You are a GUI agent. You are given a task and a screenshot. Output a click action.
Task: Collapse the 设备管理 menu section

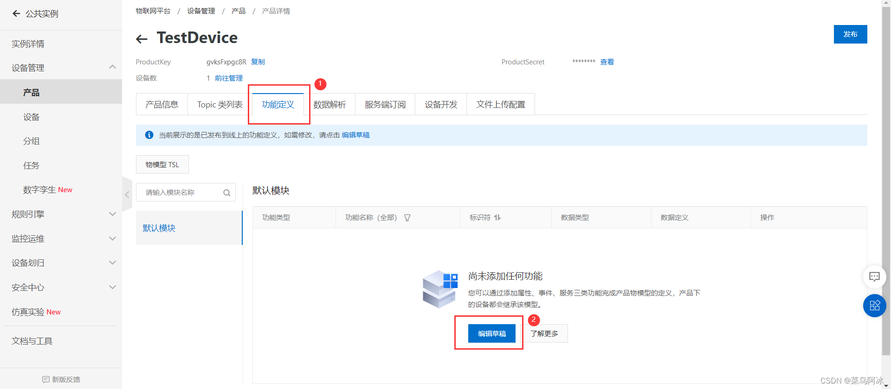click(x=112, y=67)
